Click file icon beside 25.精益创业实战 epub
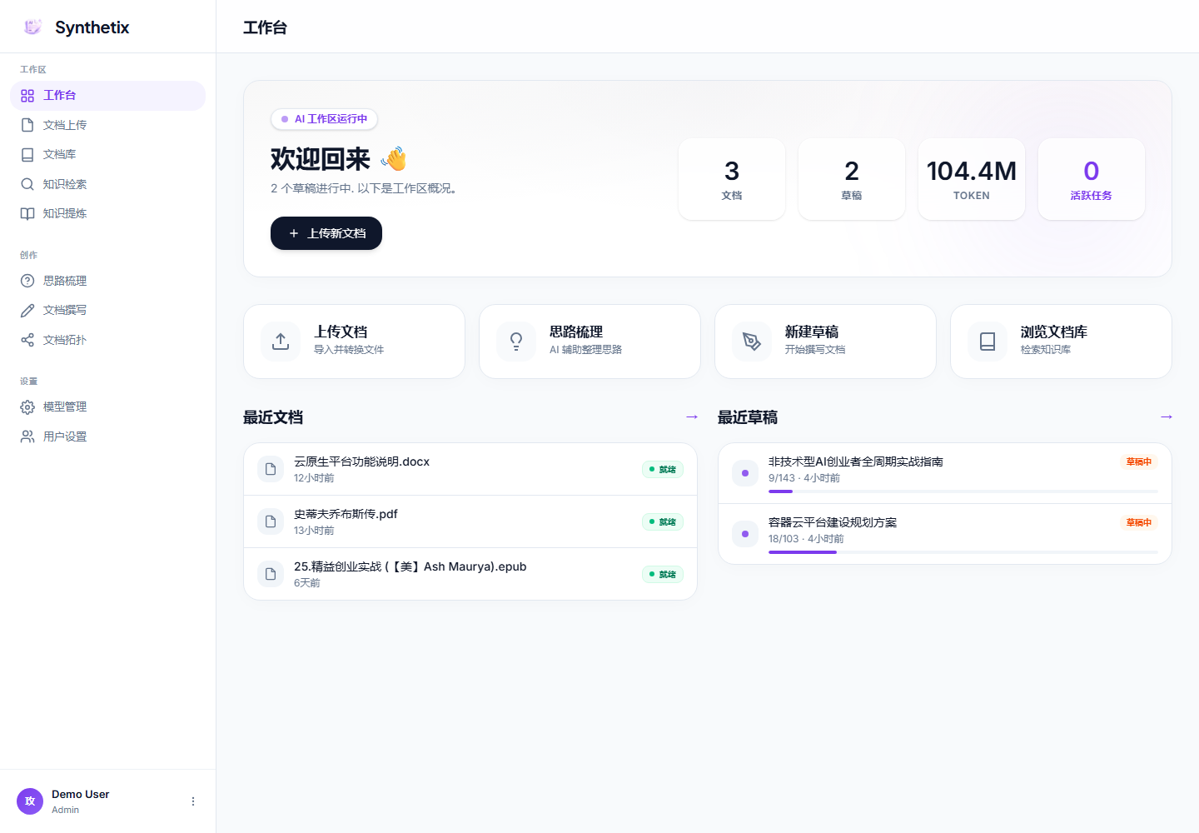The height and width of the screenshot is (833, 1199). 271,574
